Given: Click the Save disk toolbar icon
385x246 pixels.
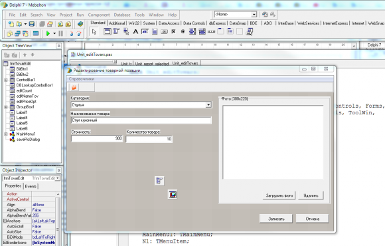Looking at the screenshot, I should coord(31,24).
